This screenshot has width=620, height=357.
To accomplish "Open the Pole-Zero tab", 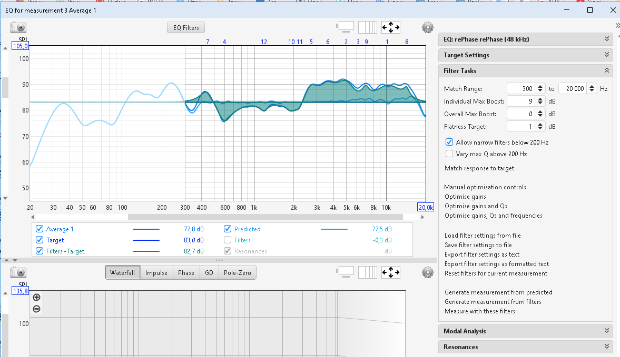I will tap(238, 273).
